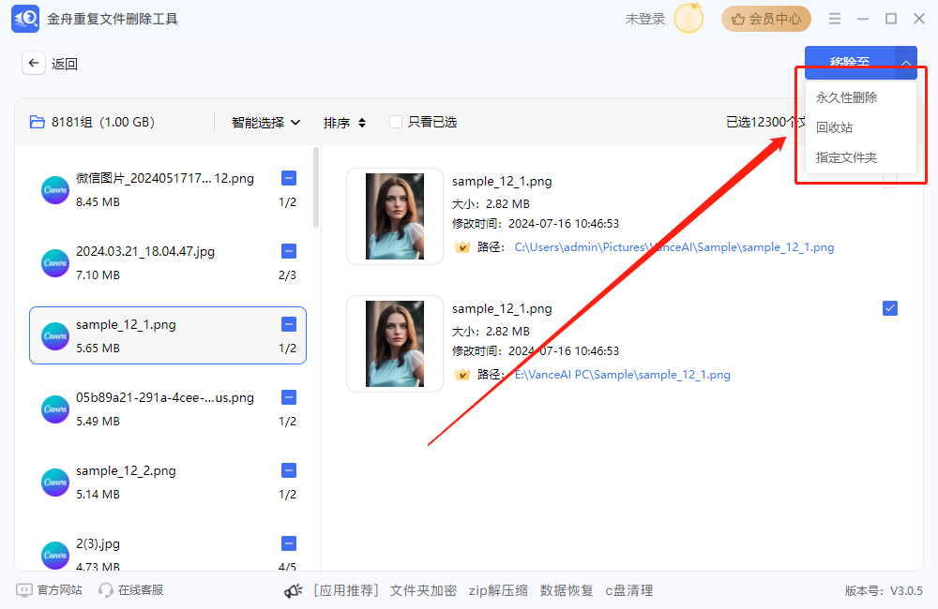This screenshot has height=609, width=938.
Task: Click c盘清理 recommended app link
Action: [x=629, y=590]
